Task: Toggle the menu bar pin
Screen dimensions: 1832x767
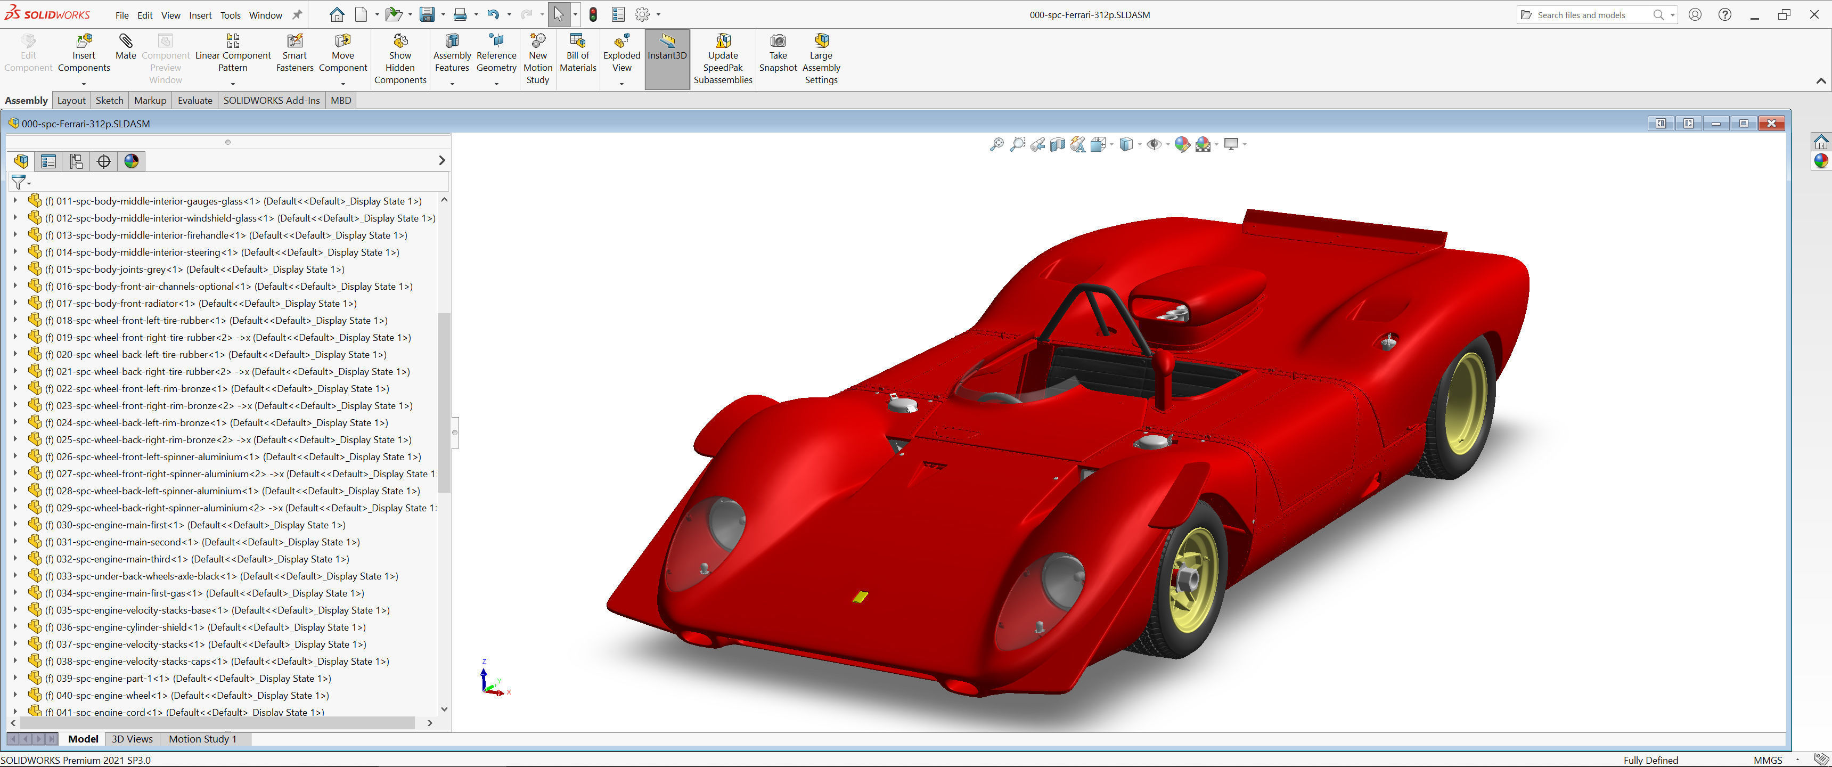Action: tap(297, 14)
